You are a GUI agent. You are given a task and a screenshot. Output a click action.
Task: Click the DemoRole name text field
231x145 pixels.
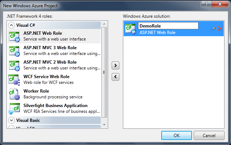coord(168,26)
